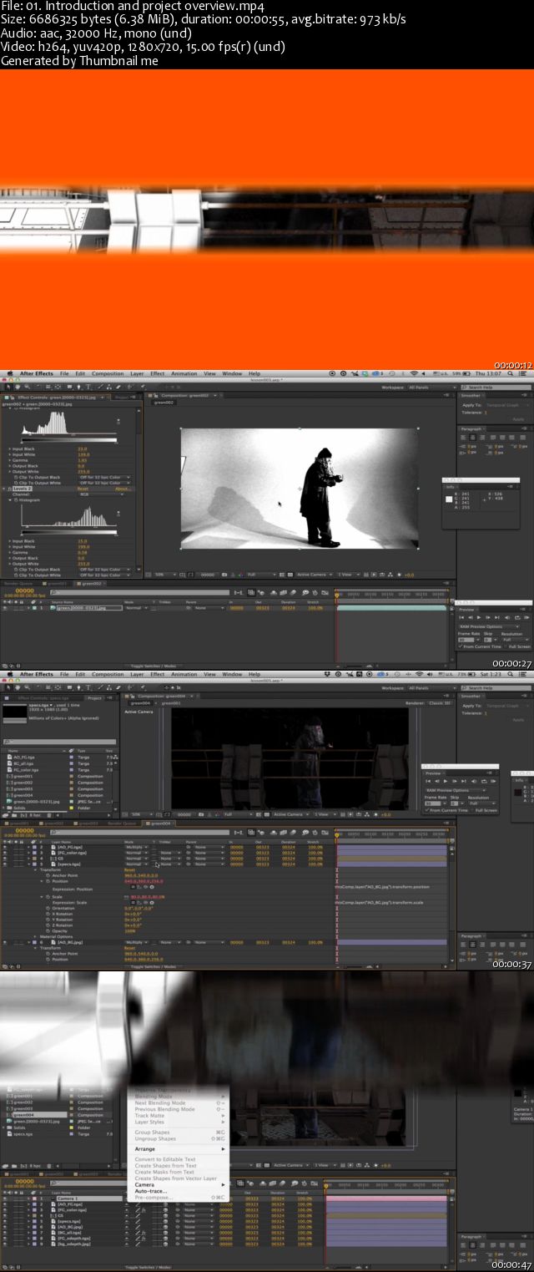This screenshot has height=1272, width=534.
Task: Click Reset on the Transform row under [specs.tga]
Action: pos(129,869)
